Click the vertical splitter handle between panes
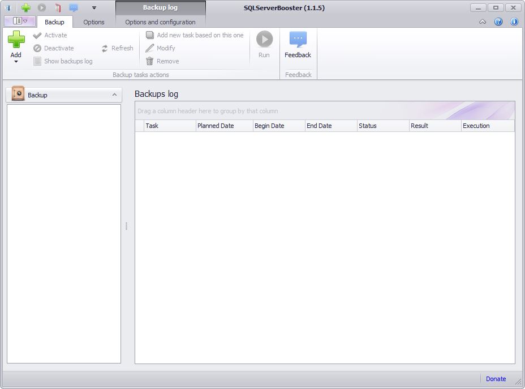Screen dimensions: 525x389 126,226
